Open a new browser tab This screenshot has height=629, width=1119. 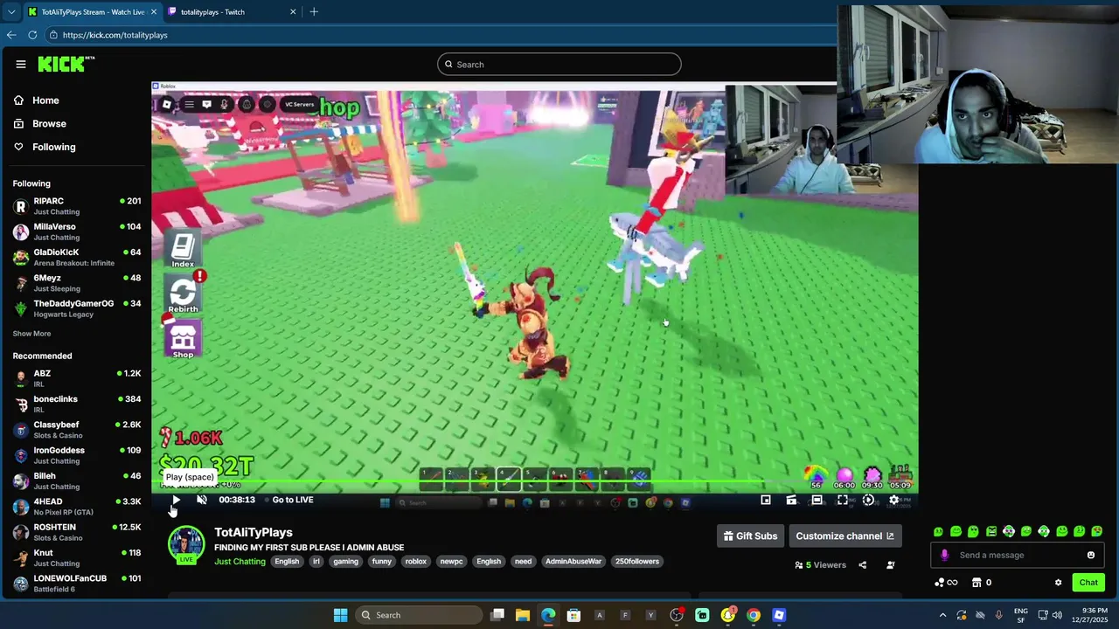point(314,12)
